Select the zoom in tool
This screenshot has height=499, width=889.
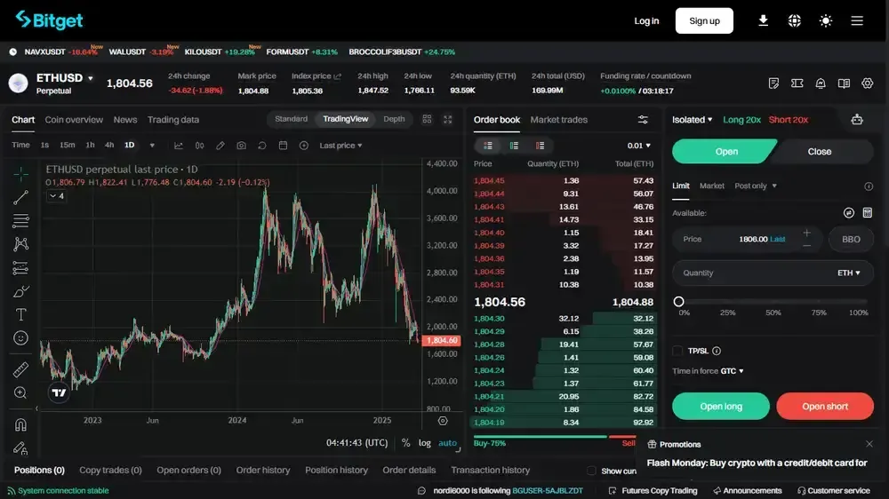tap(21, 392)
